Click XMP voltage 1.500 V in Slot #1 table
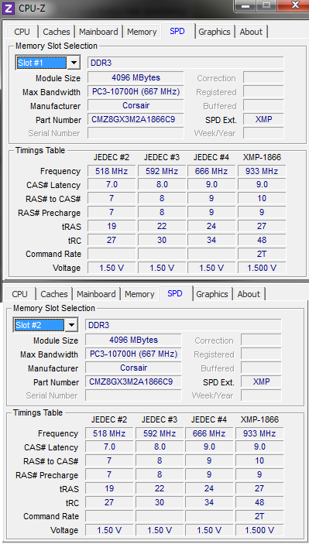The height and width of the screenshot is (544, 309). coord(262,268)
